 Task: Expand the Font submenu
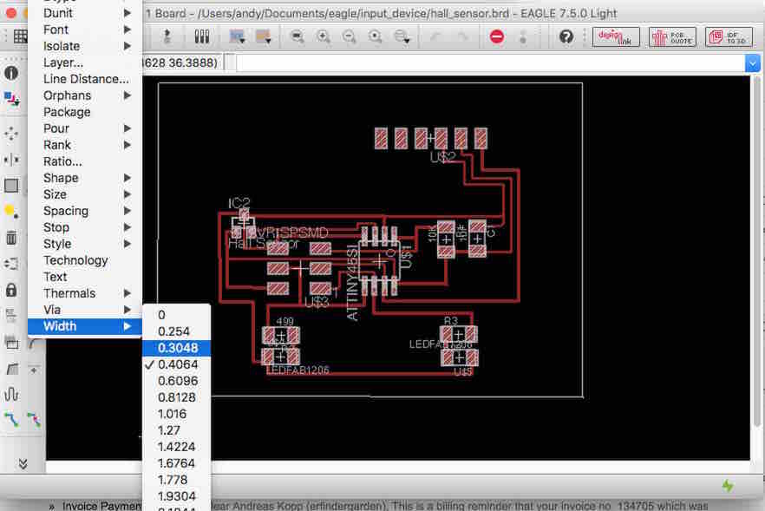pos(85,29)
